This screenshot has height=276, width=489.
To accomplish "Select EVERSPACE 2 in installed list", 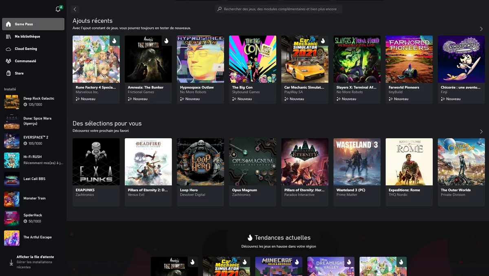I will click(33, 140).
